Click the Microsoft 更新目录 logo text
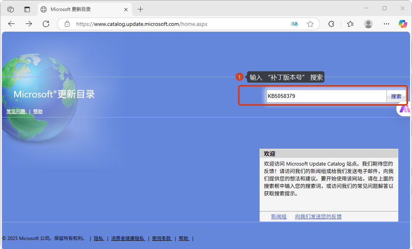 (x=54, y=94)
